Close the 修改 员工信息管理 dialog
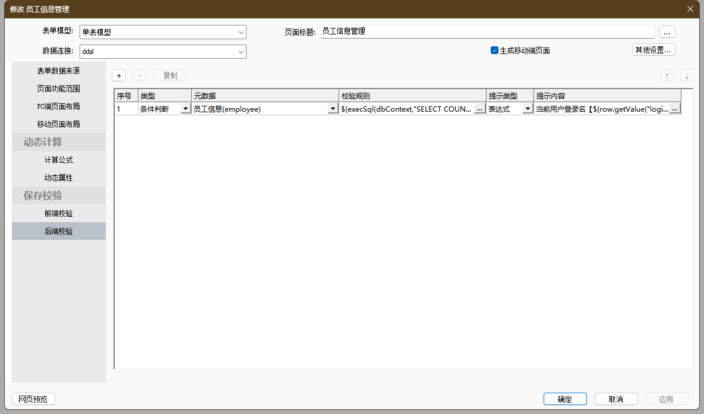The width and height of the screenshot is (704, 414). [x=690, y=9]
